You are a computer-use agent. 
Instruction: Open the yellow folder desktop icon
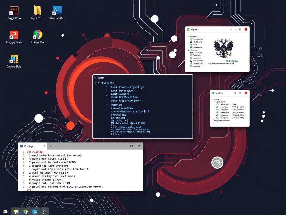point(37,10)
